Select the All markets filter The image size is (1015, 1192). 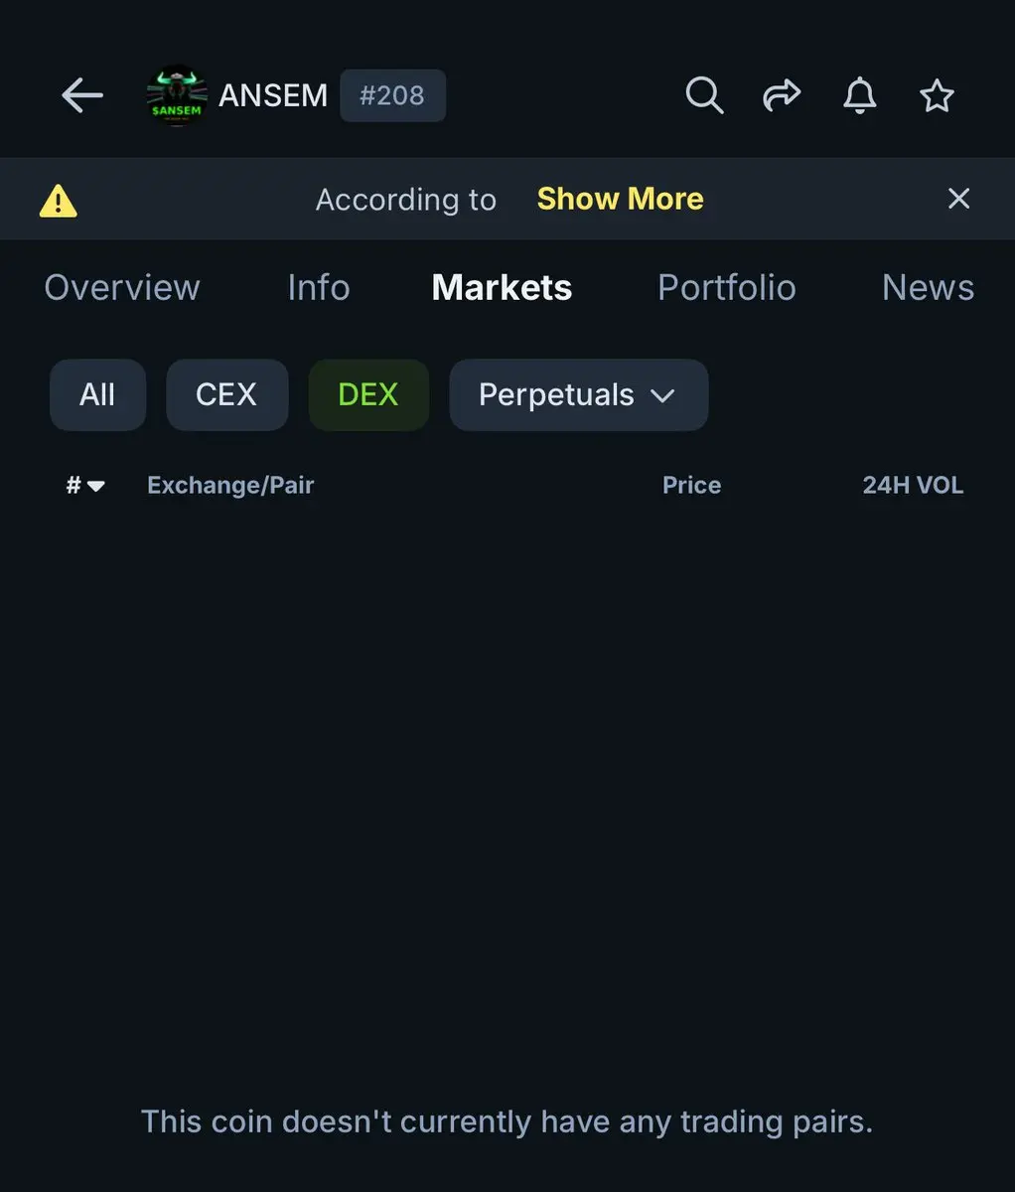tap(97, 394)
